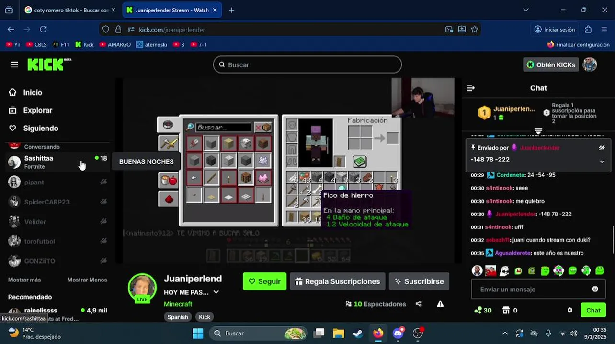Send message with green Chat button

pyautogui.click(x=593, y=310)
